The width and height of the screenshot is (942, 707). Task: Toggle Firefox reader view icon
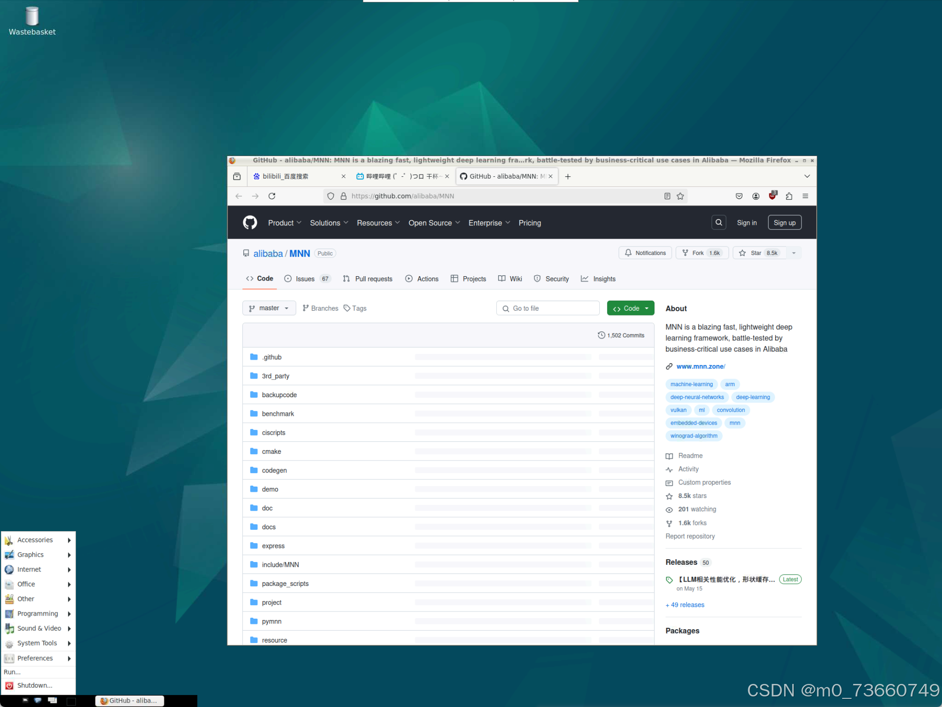[x=667, y=196]
